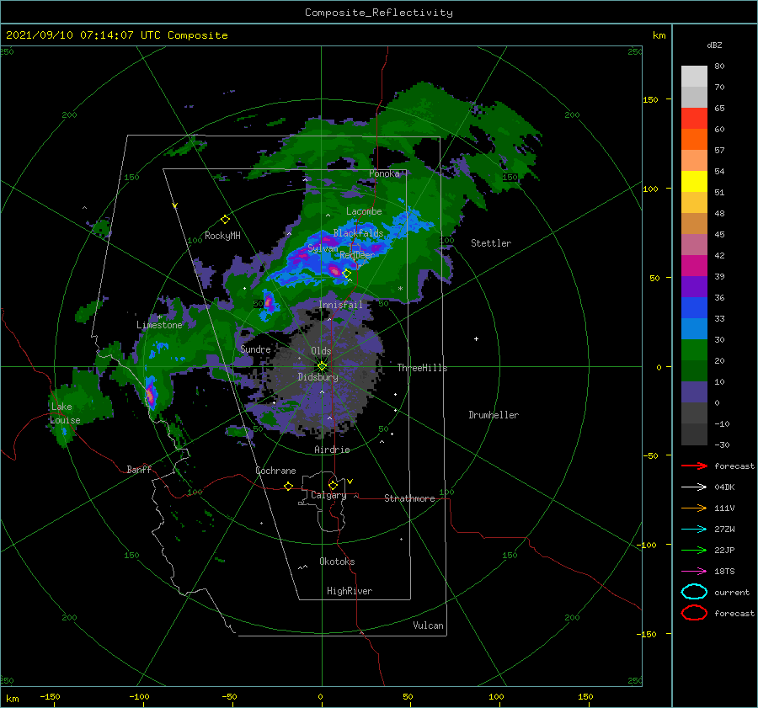
Task: Pick the light blue 30-33 dBZ swatch
Action: (x=694, y=329)
